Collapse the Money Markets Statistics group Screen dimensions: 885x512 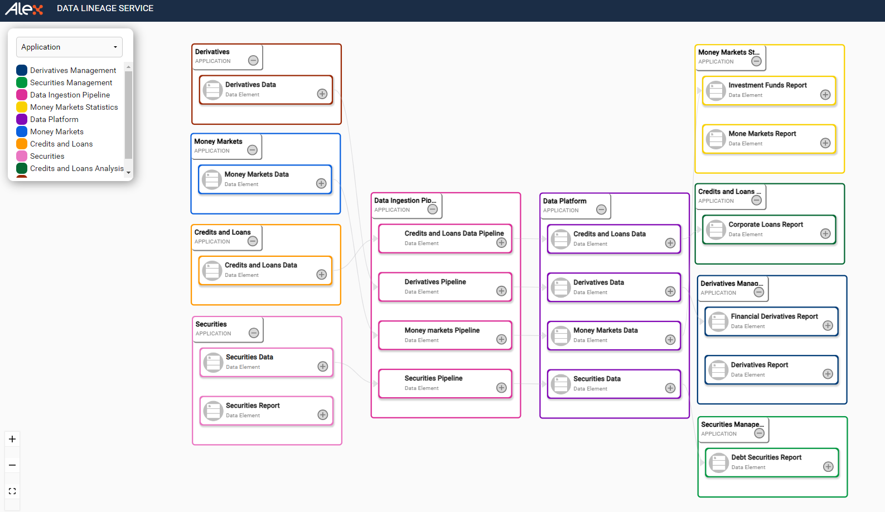click(x=757, y=61)
